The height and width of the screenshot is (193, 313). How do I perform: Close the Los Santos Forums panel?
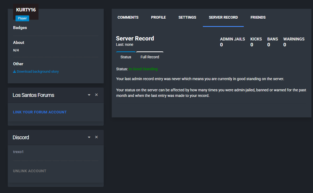pyautogui.click(x=96, y=95)
